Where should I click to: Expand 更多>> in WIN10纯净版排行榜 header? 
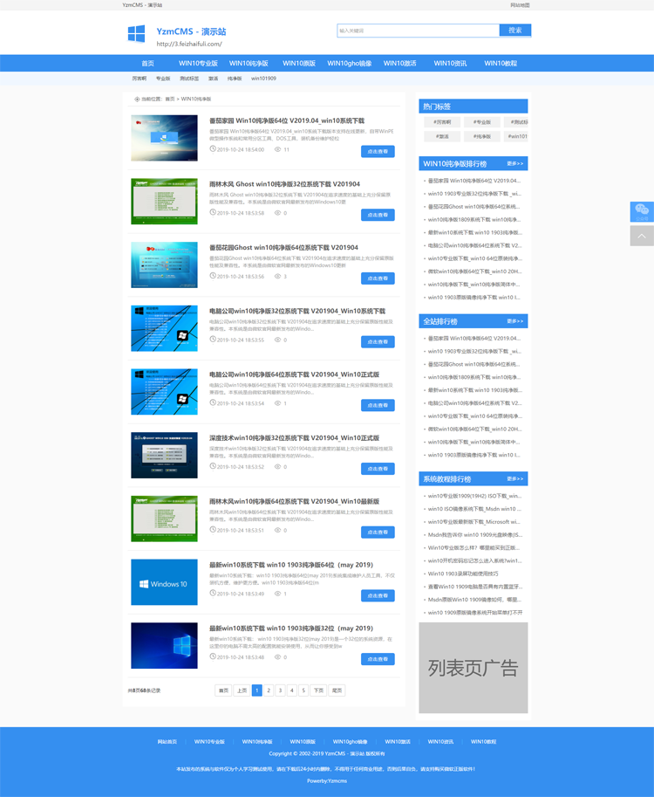[x=514, y=163]
